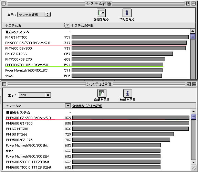Click the 839 score bar in CPU window
198x172 pixels.
click(x=131, y=118)
